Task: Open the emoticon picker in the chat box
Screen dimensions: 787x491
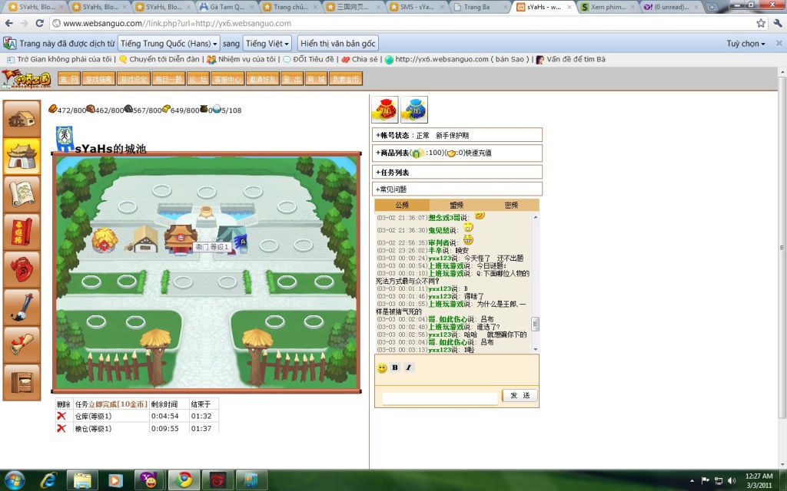Action: pyautogui.click(x=382, y=367)
